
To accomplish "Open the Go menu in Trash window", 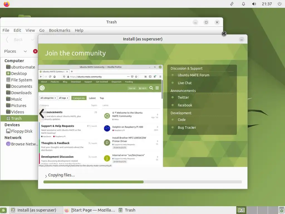I will click(42, 30).
